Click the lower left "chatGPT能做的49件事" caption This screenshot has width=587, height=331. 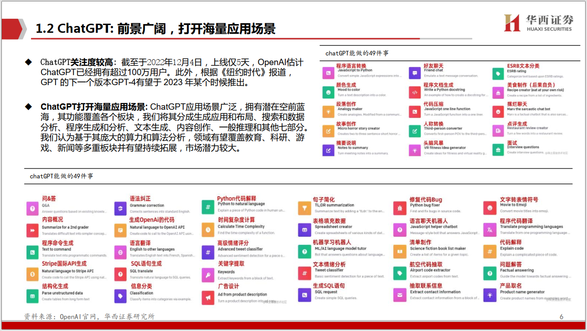62,176
